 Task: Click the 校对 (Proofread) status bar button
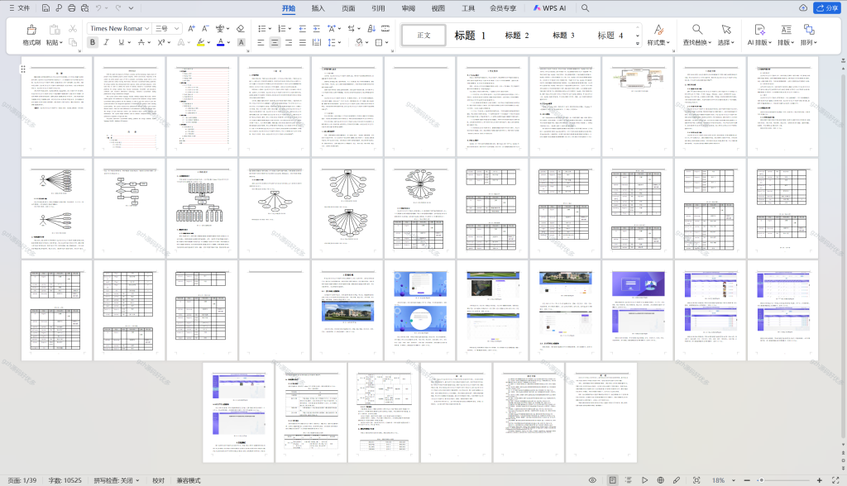(x=158, y=480)
